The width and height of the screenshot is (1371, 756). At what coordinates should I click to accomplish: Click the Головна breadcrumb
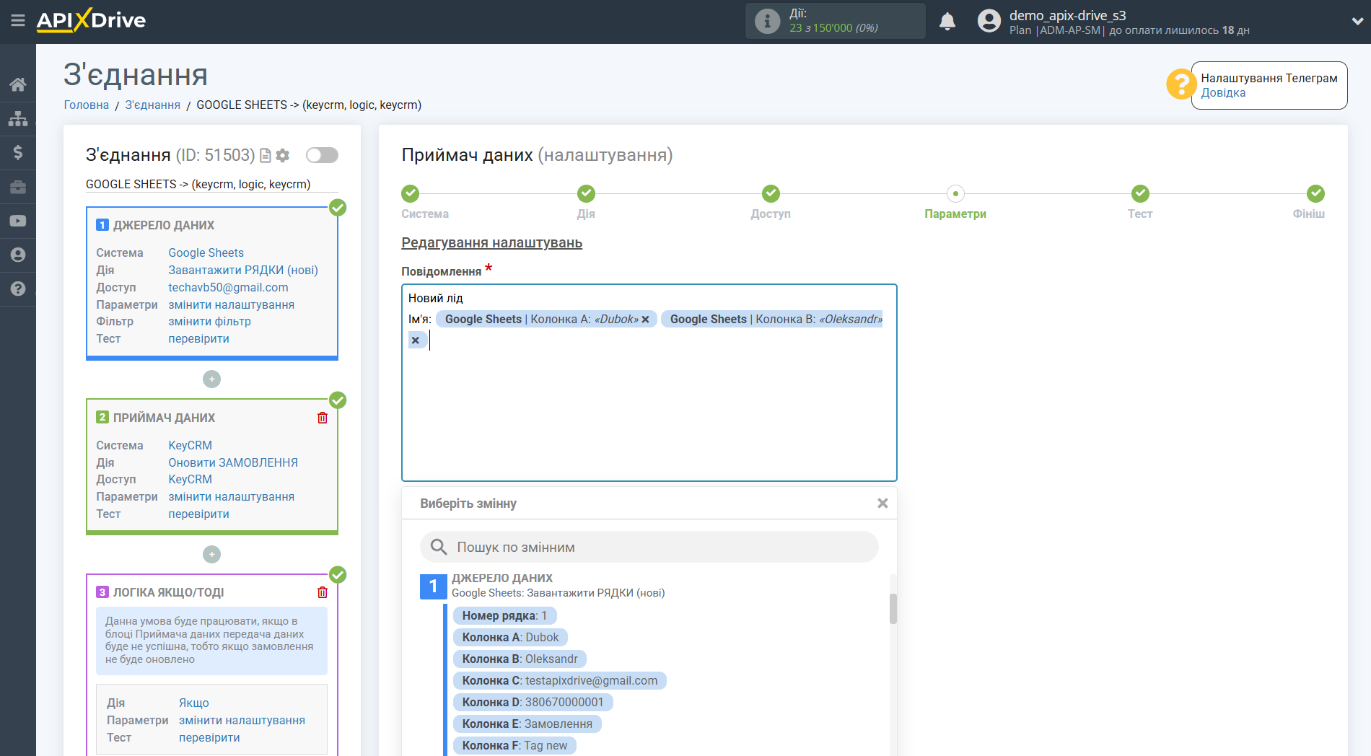[x=87, y=105]
